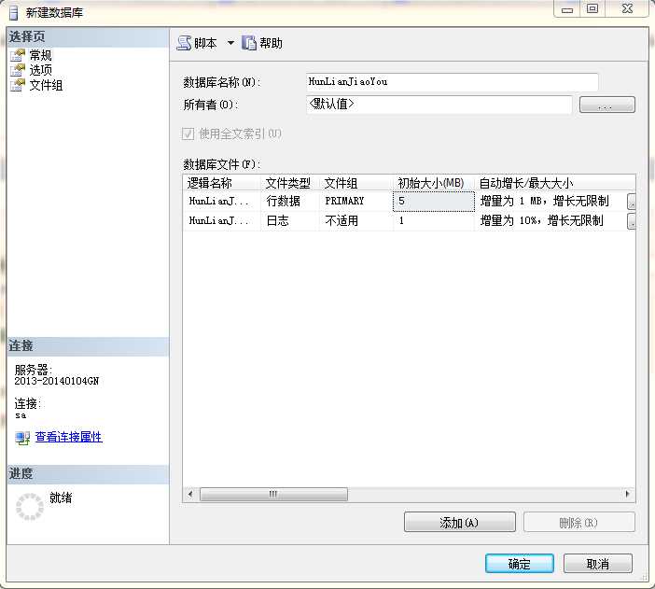Confirm with the 确定 button
The height and width of the screenshot is (589, 655).
(519, 564)
